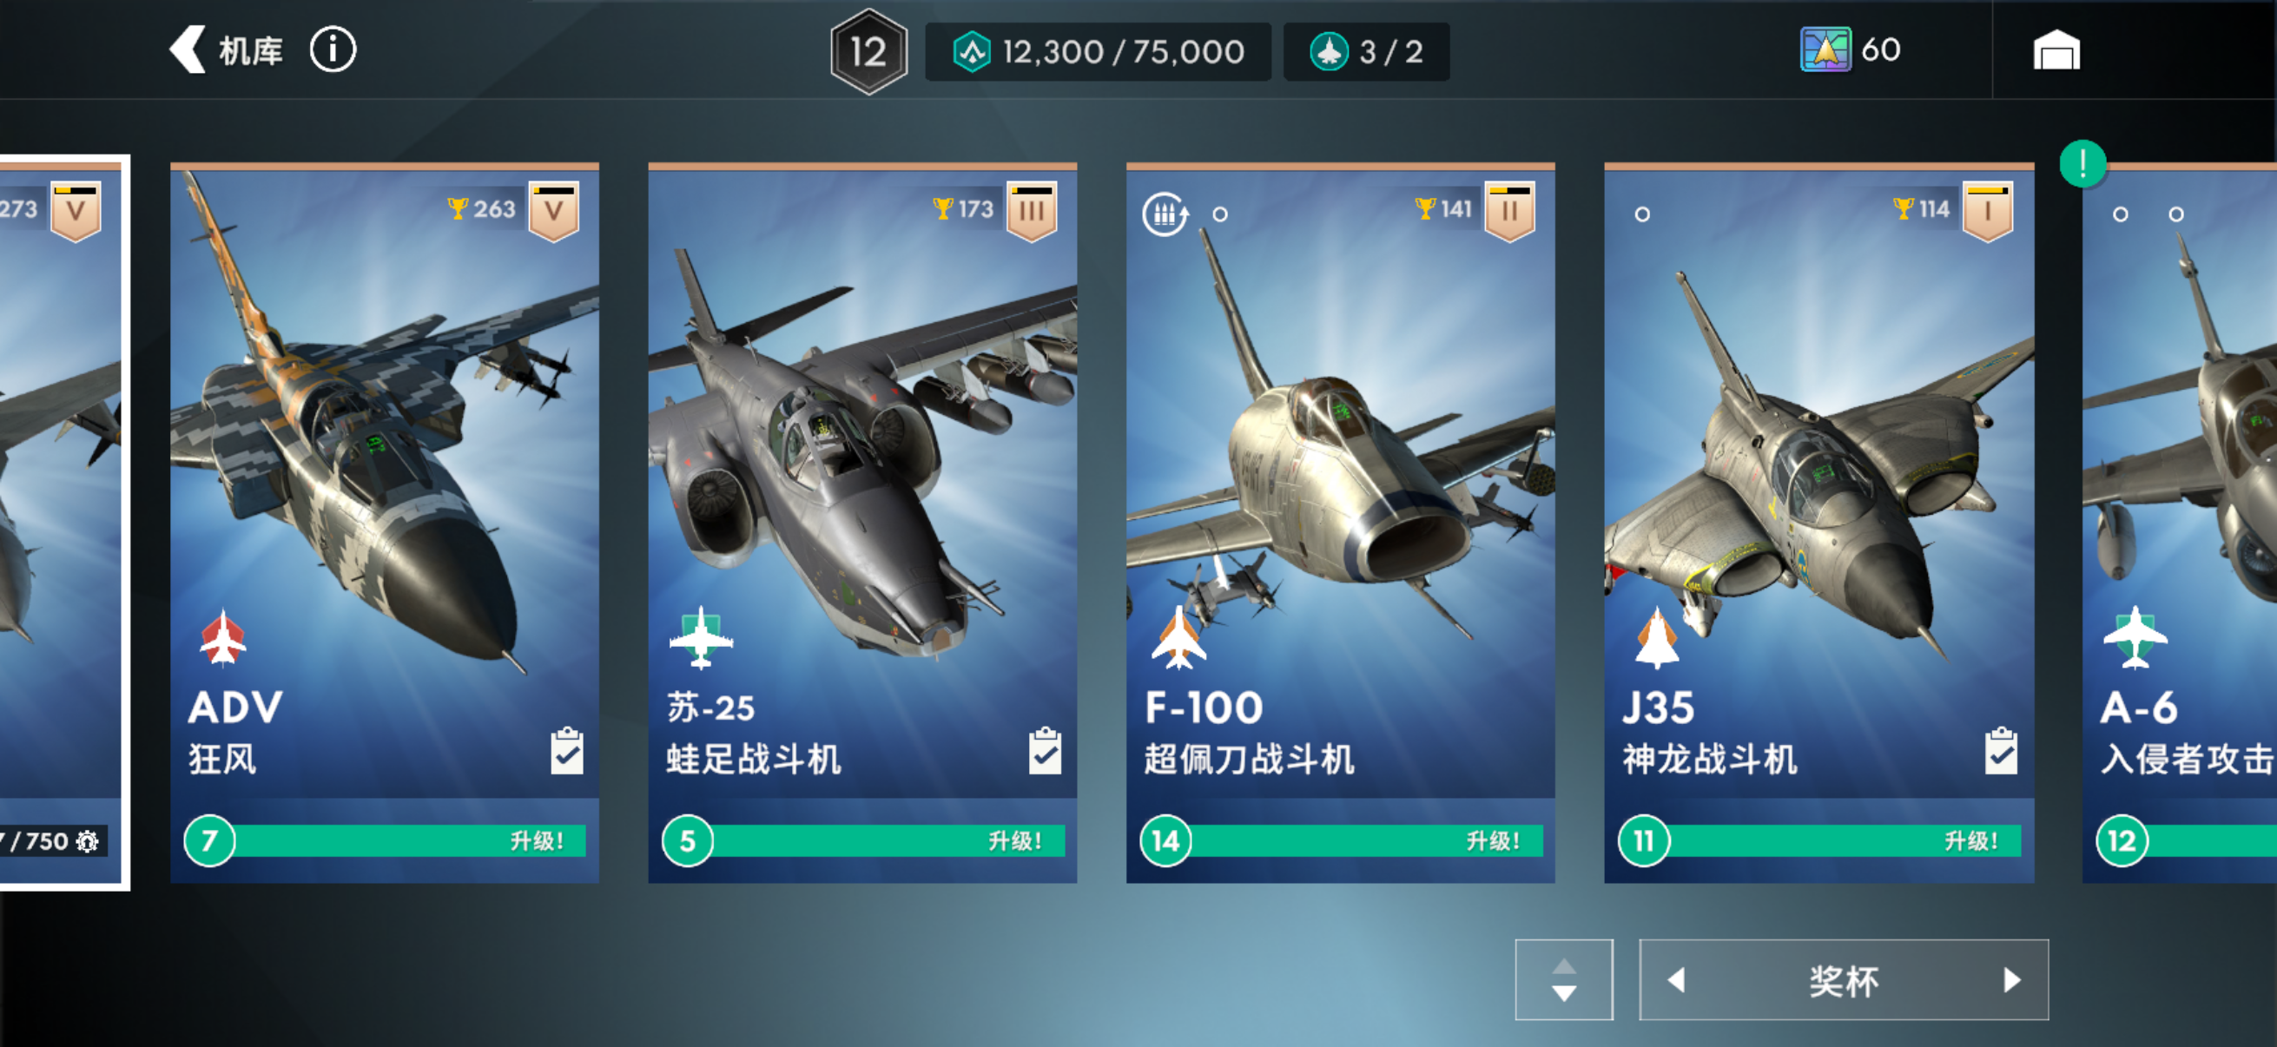Open the info circle icon
Image resolution: width=2277 pixels, height=1047 pixels.
[333, 50]
